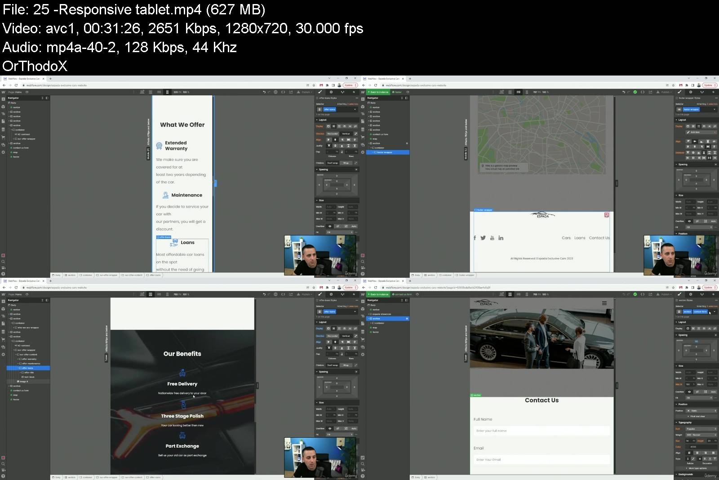
Task: Select mobile portrait breakpoint in What We Offer window
Action: tap(167, 92)
